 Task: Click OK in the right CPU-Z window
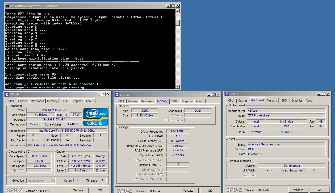pos(320,190)
